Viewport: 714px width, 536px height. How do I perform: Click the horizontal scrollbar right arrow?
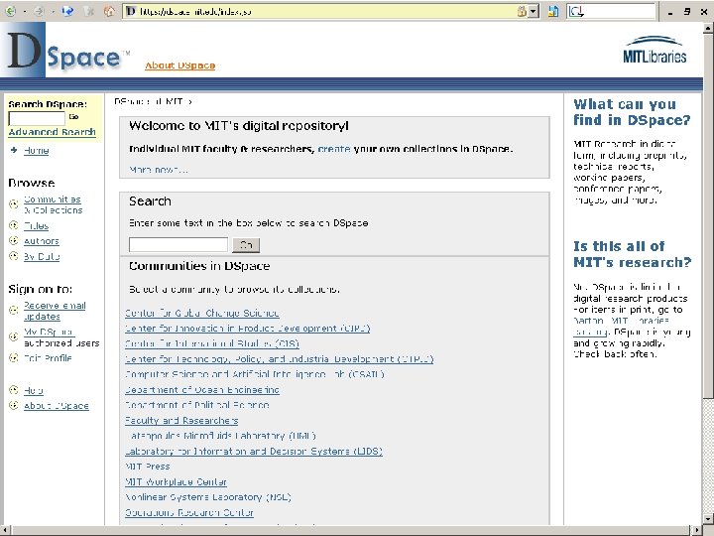697,530
